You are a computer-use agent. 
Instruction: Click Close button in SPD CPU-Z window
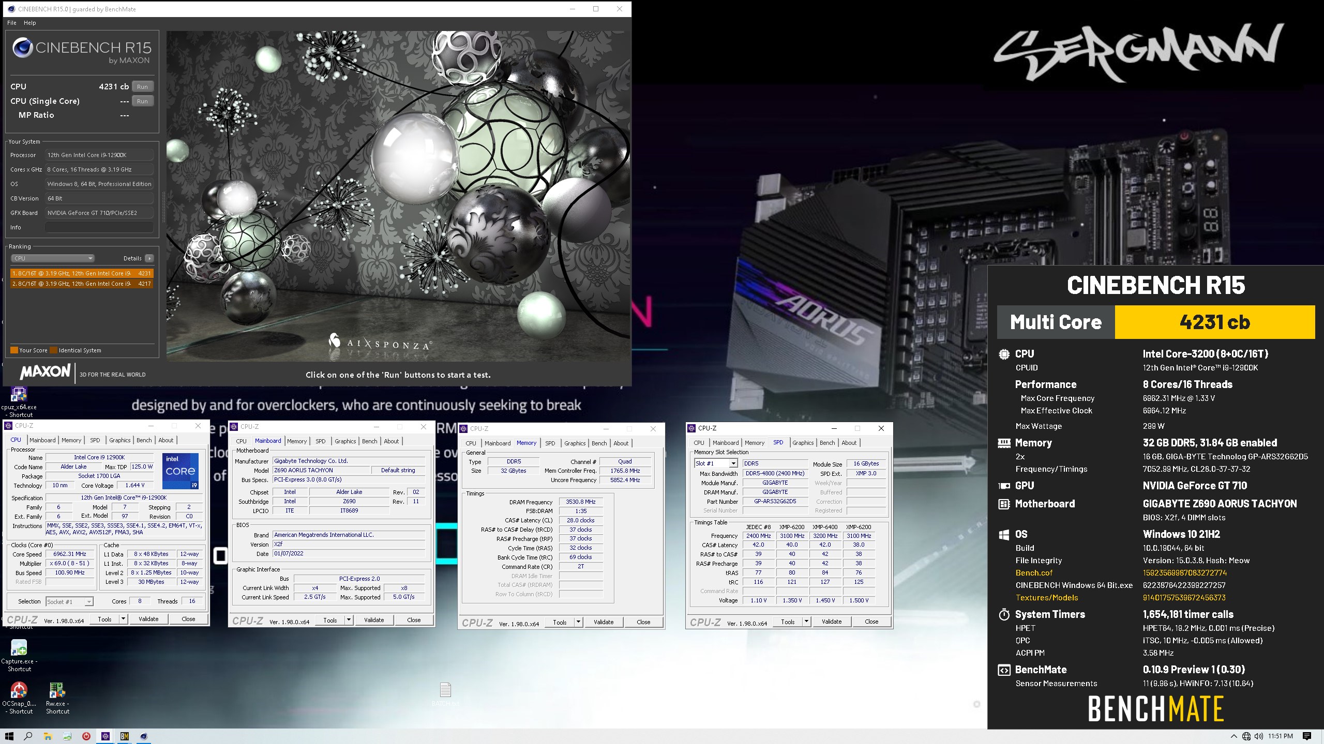point(871,622)
